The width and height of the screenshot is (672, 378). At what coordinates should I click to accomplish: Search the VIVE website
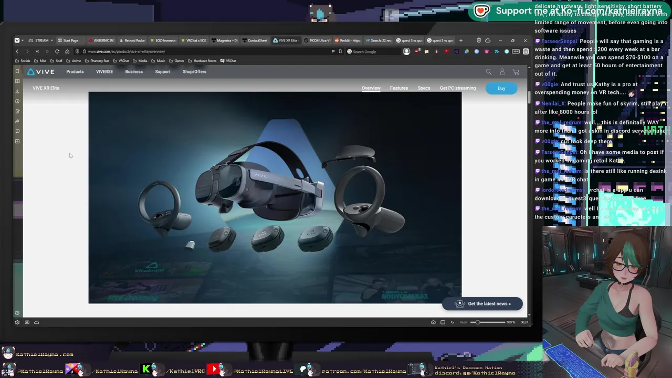[x=489, y=72]
